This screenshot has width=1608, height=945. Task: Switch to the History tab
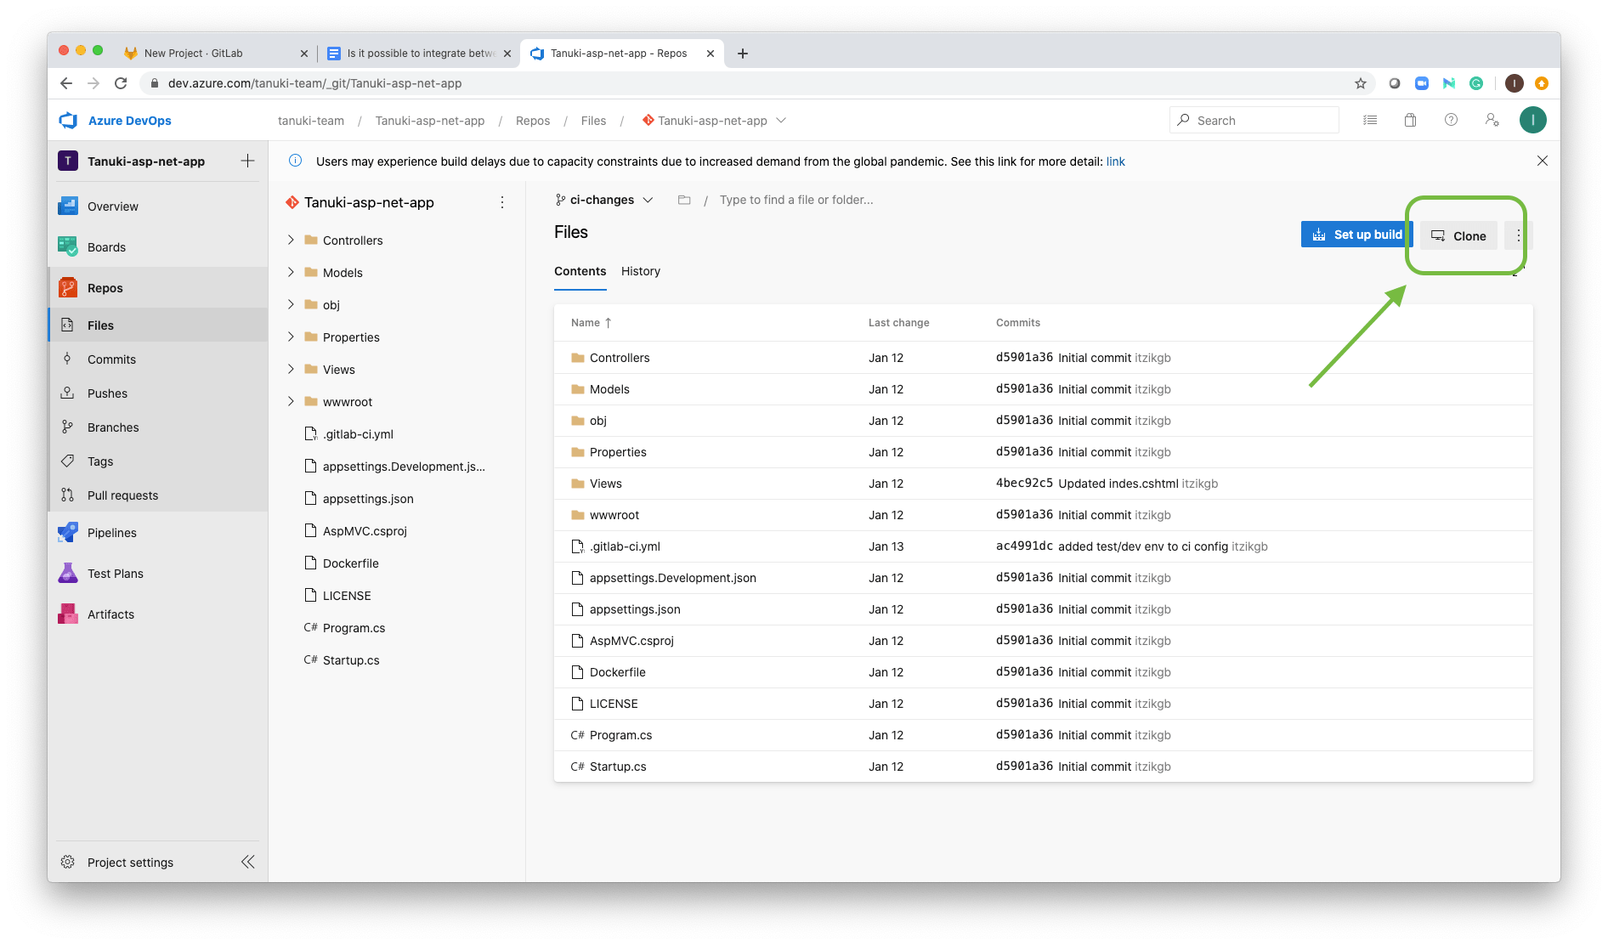[x=641, y=271]
